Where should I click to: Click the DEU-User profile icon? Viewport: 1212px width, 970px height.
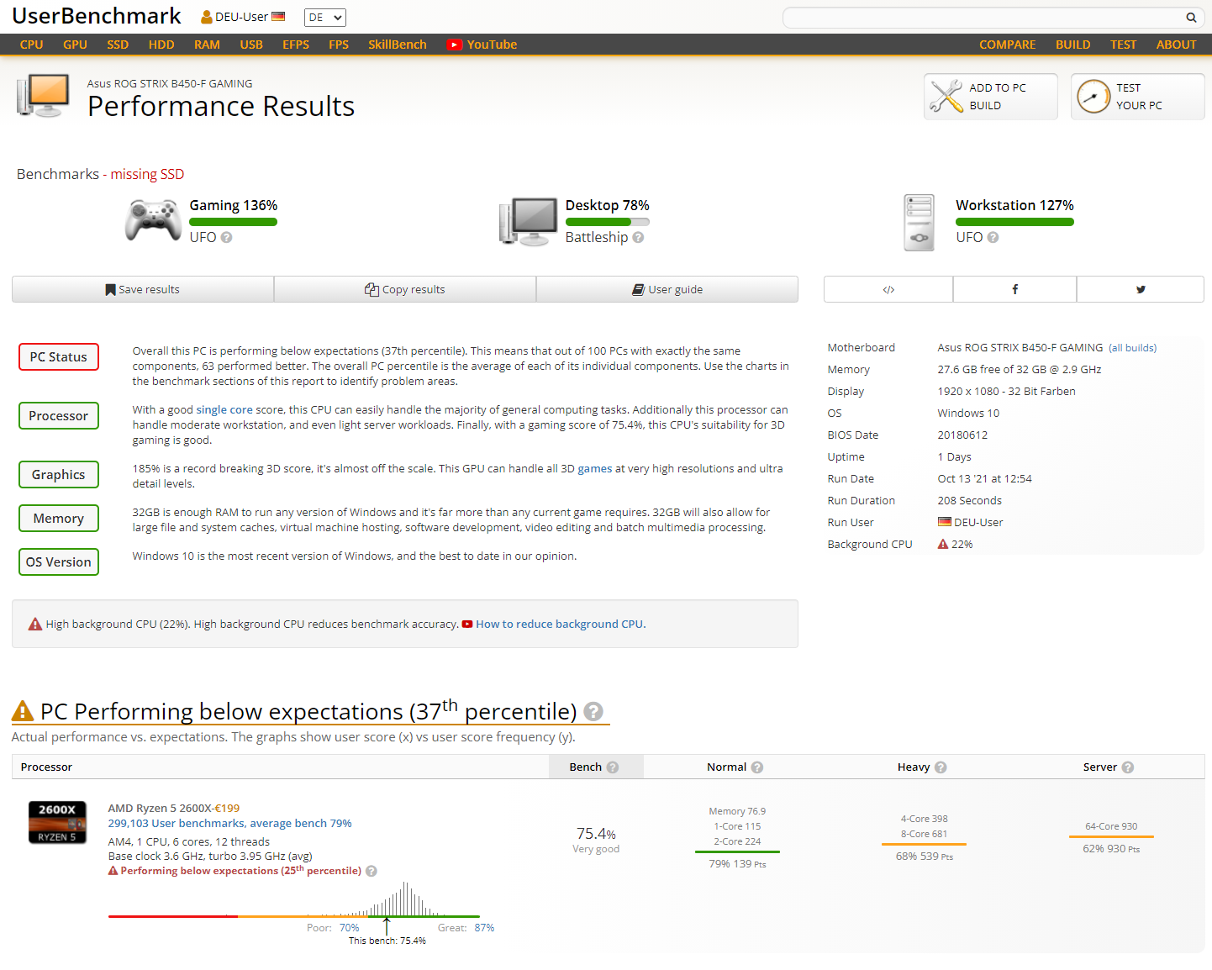tap(207, 17)
